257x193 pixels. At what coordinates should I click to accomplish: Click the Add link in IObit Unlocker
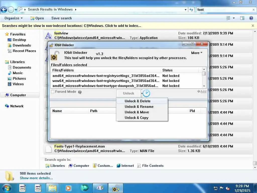202,91
